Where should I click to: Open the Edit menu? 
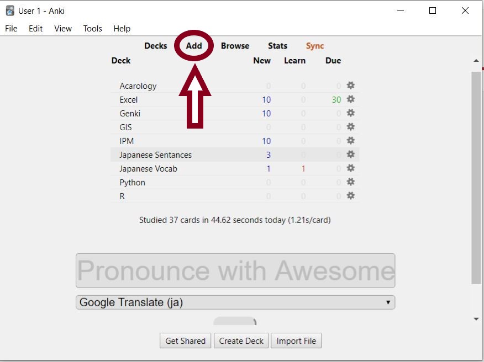35,29
